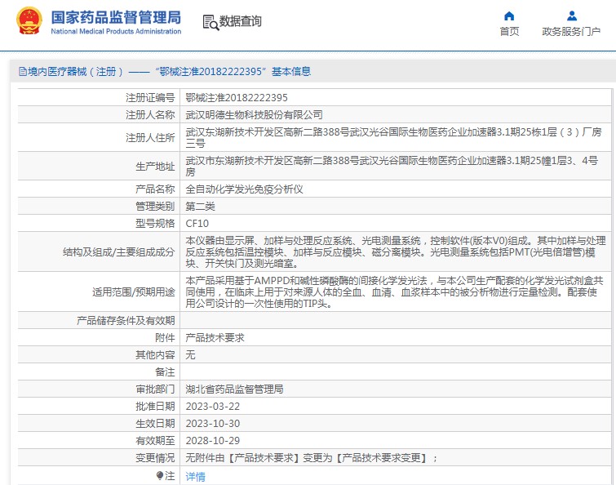The width and height of the screenshot is (616, 485).
Task: Click 无 in 其他内容 row
Action: (x=190, y=355)
